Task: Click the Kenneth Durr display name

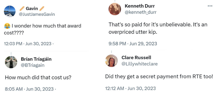Action: pos(140,6)
